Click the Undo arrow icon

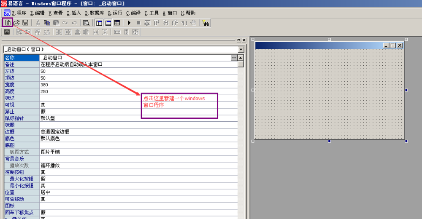coord(74,23)
